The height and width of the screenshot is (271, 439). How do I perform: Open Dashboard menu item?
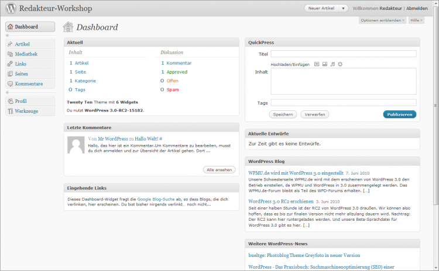[30, 27]
